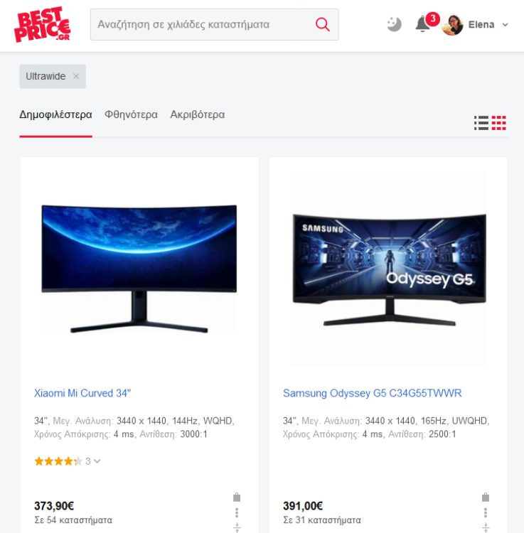Expand the Elena account dropdown arrow
The image size is (524, 533).
click(x=506, y=25)
